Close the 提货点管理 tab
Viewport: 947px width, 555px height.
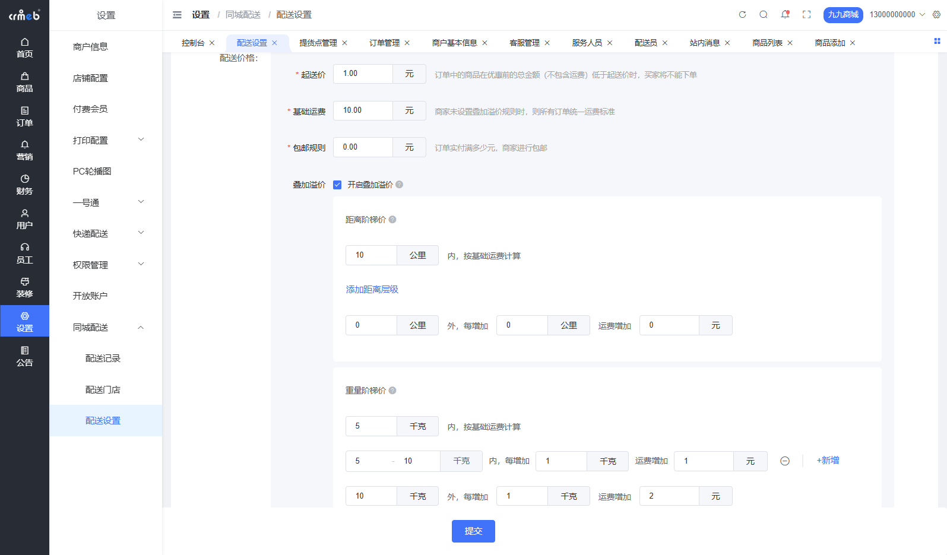coord(344,43)
